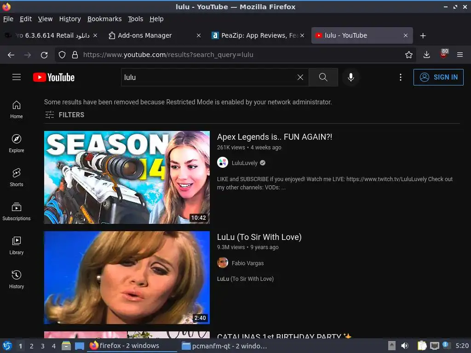Bookmark this page with star

point(408,55)
